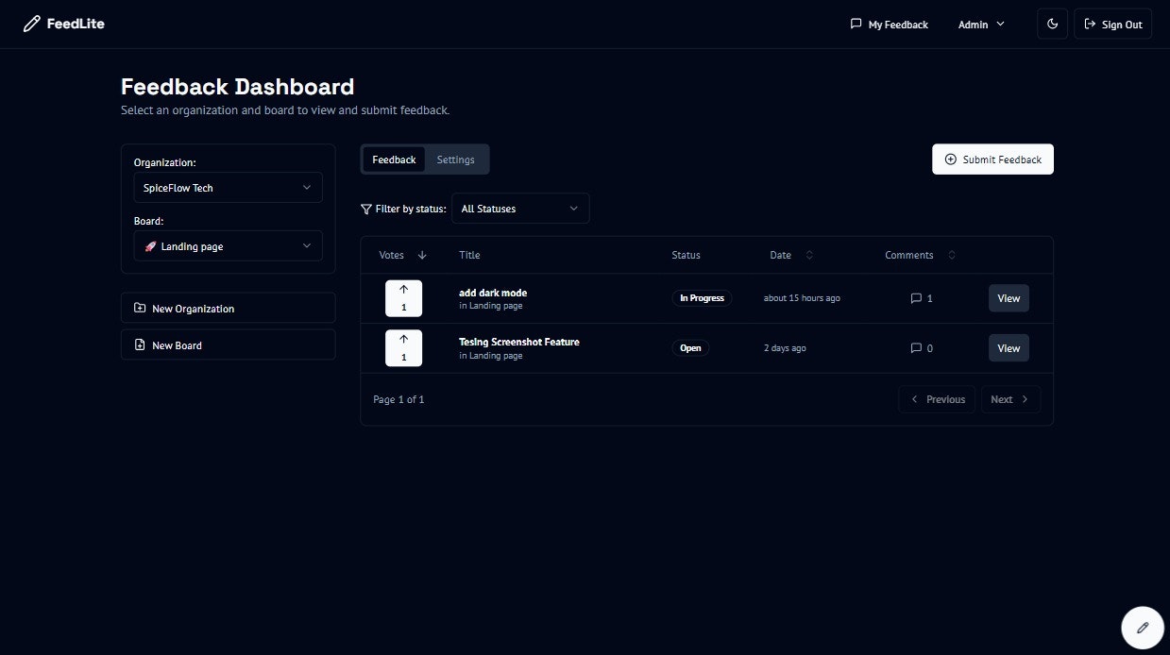
Task: Toggle dark mode moon icon
Action: point(1053,24)
